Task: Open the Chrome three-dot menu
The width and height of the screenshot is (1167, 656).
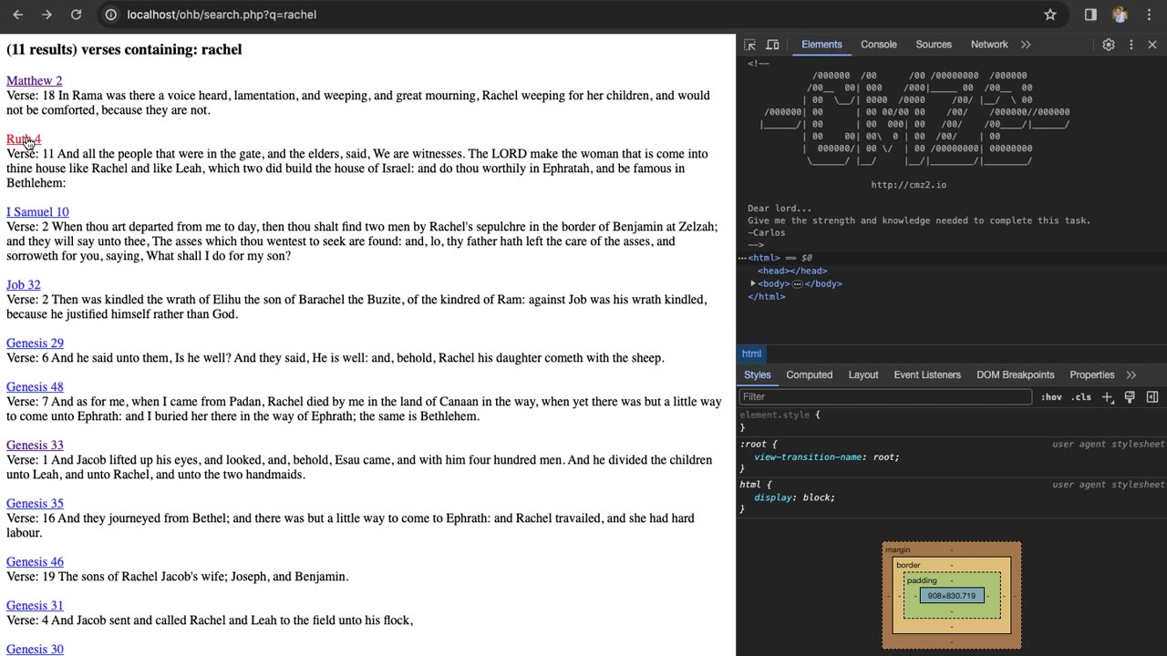Action: pyautogui.click(x=1149, y=15)
